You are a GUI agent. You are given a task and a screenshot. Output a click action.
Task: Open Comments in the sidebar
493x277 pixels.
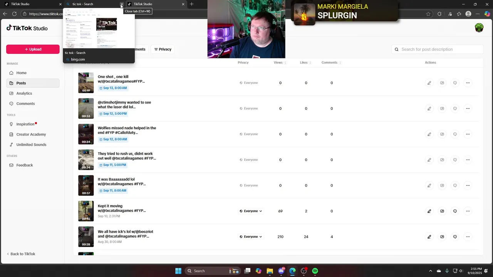coord(33,103)
